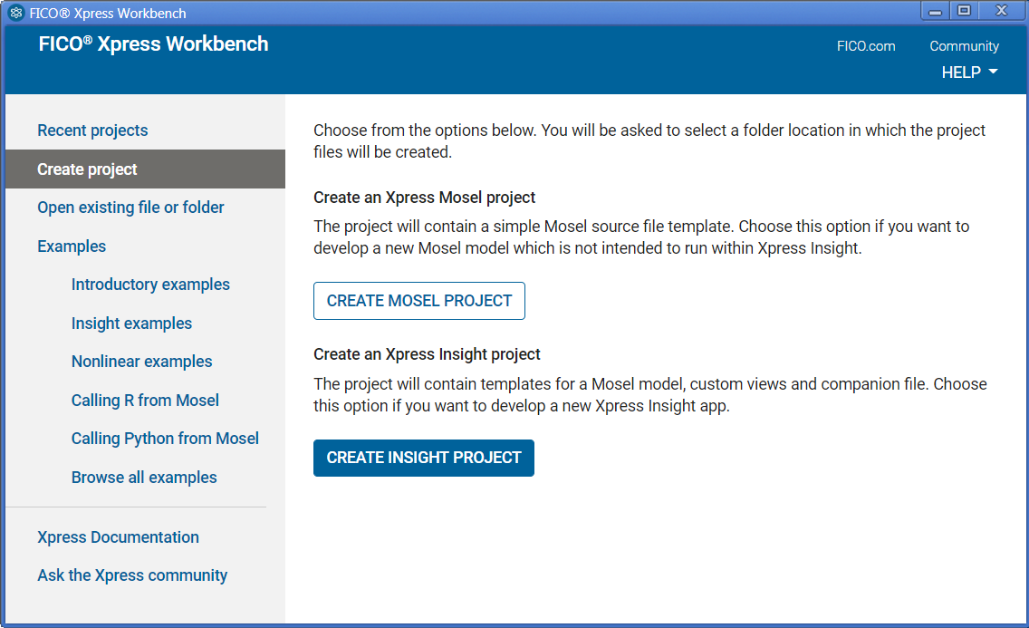1029x628 pixels.
Task: Open Calling R from Mosel examples
Action: [145, 400]
